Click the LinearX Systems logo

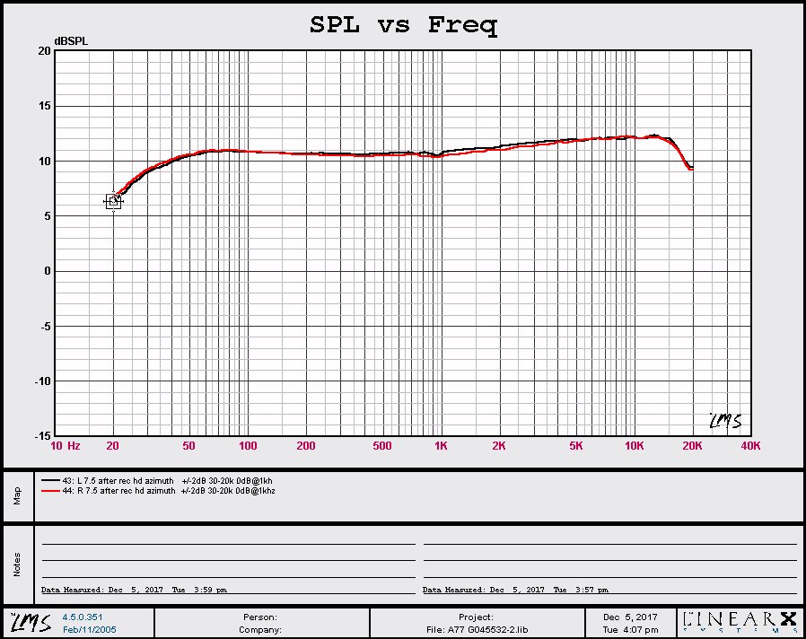[x=740, y=623]
